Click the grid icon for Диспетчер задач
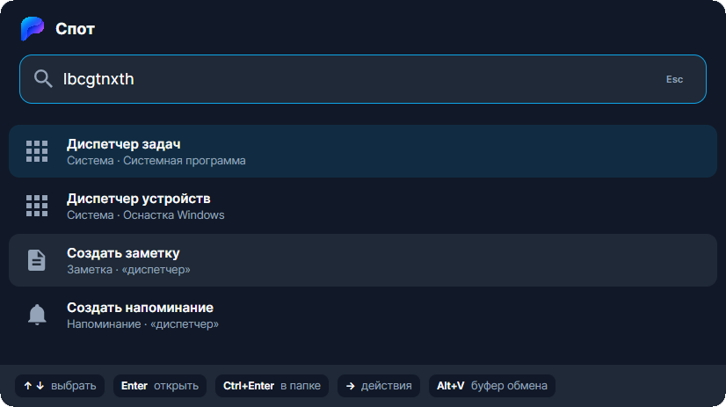Viewport: 726px width, 407px height. pyautogui.click(x=37, y=151)
